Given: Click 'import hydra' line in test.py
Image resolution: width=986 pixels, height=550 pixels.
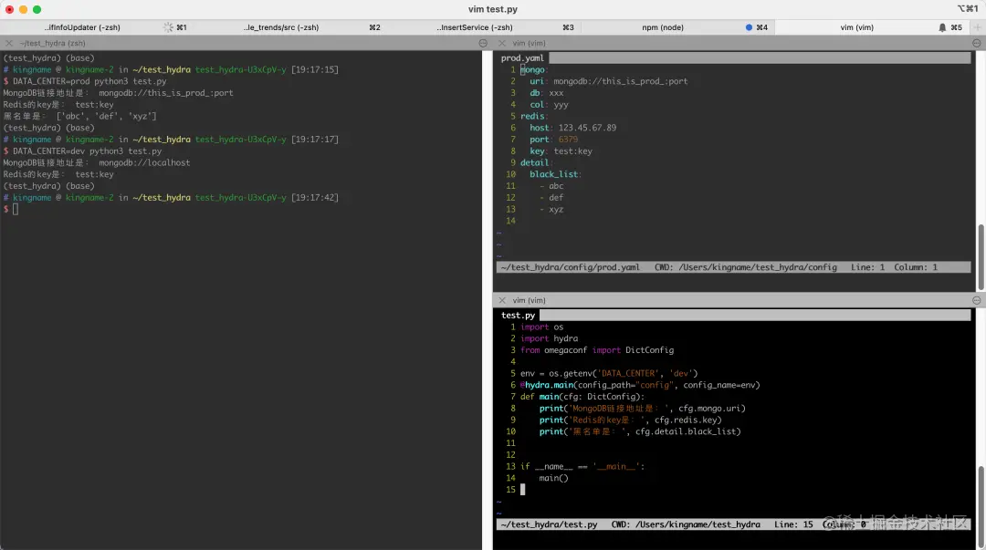Looking at the screenshot, I should coord(549,338).
